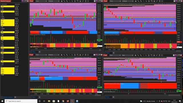This screenshot has height=103, width=183.
Task: Open Drawing Tools in the 3 Minute chart
Action: pyautogui.click(x=64, y=55)
